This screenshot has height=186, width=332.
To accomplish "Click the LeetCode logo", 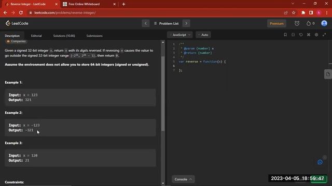I will (x=17, y=23).
